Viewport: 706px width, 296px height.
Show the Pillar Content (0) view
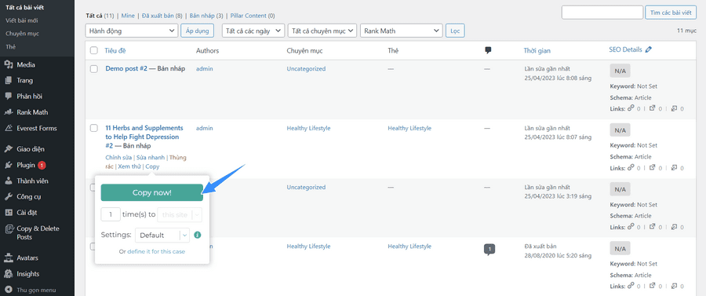tap(253, 16)
